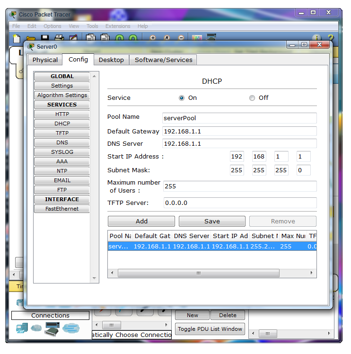The height and width of the screenshot is (354, 351).
Task: Select the DNS service button
Action: [62, 142]
